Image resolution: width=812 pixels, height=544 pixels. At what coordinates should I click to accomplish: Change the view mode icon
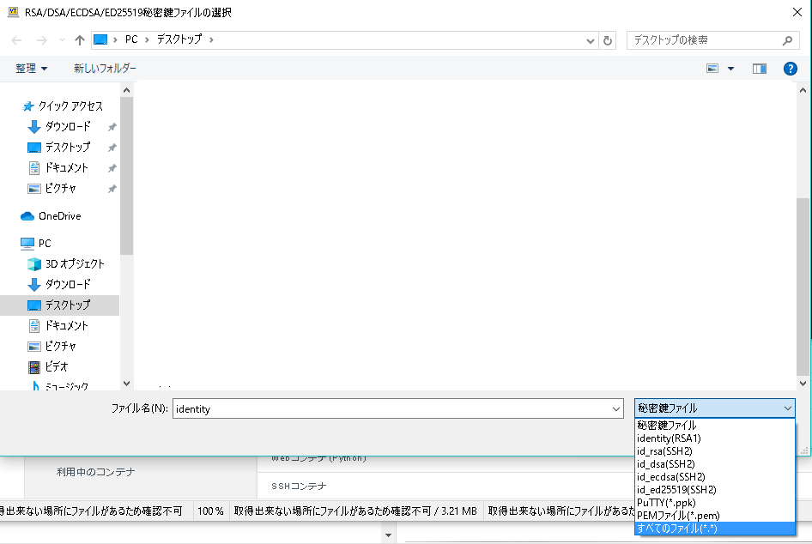click(712, 69)
